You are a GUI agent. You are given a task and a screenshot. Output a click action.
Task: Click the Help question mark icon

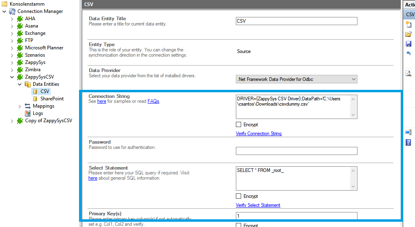point(409,142)
